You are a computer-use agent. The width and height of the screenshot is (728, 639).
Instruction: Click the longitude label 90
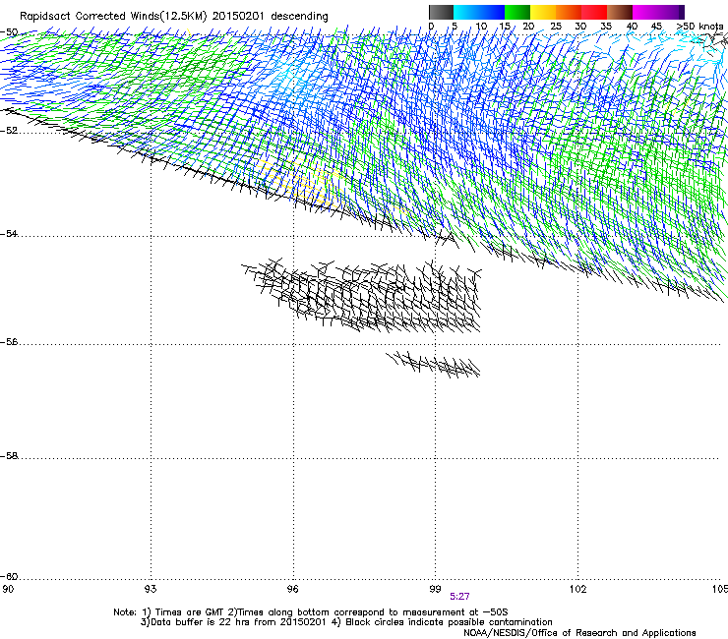8,589
